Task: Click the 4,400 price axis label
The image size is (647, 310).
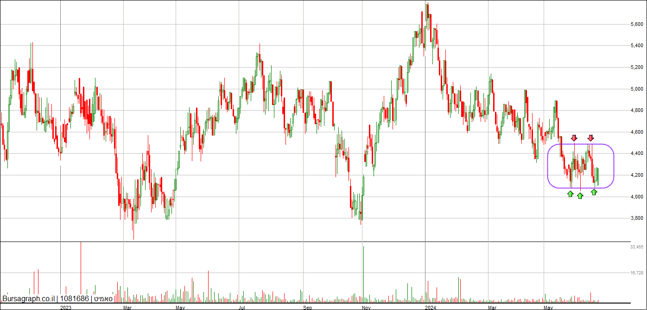Action: pyautogui.click(x=636, y=154)
